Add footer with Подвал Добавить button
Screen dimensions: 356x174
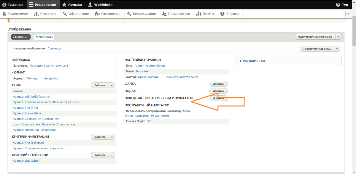tap(219, 91)
